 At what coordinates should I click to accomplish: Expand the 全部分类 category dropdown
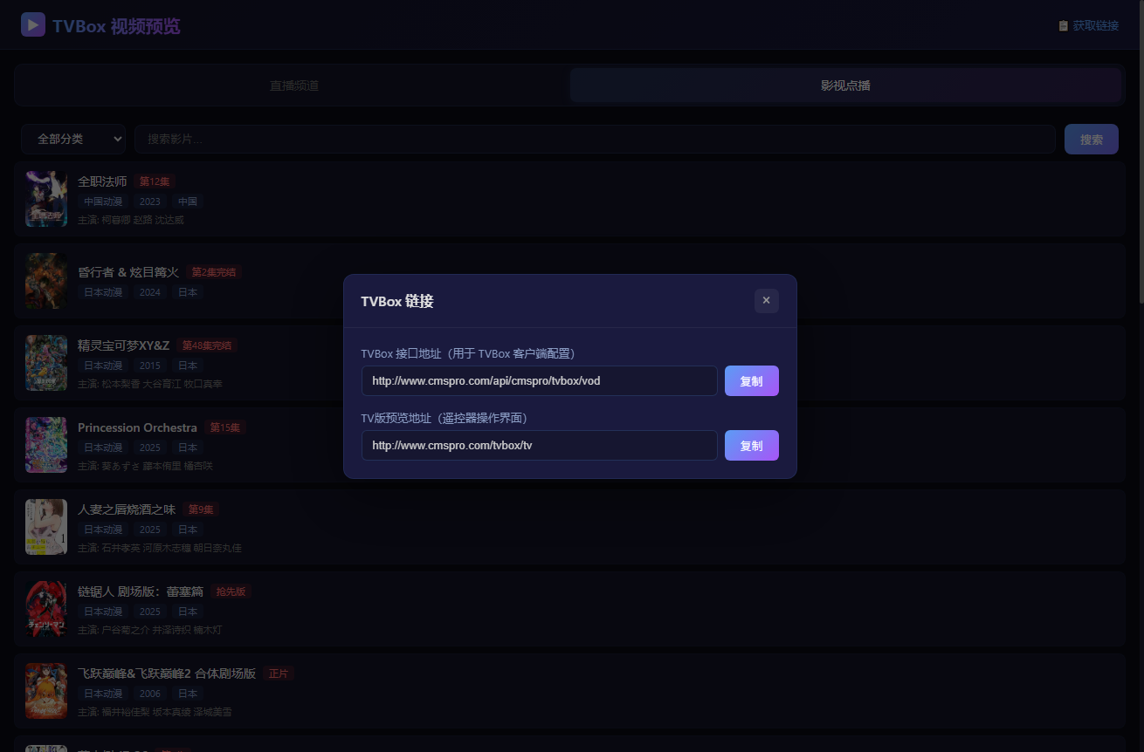click(73, 140)
